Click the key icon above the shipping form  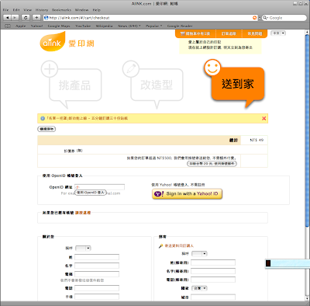pyautogui.click(x=160, y=245)
